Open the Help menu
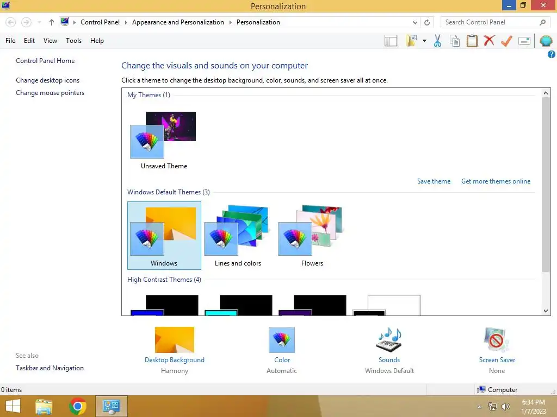The height and width of the screenshot is (417, 557). (97, 40)
